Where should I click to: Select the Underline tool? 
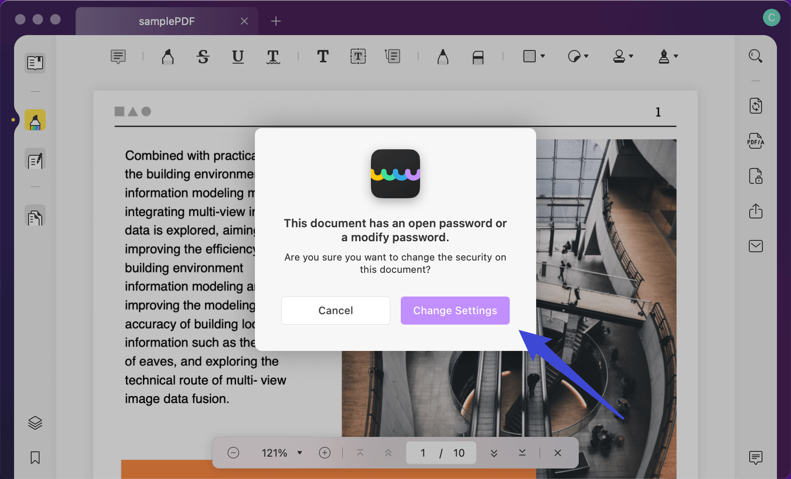tap(238, 57)
